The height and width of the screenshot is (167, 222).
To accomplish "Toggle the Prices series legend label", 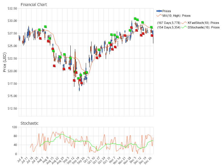I will click(x=167, y=11).
